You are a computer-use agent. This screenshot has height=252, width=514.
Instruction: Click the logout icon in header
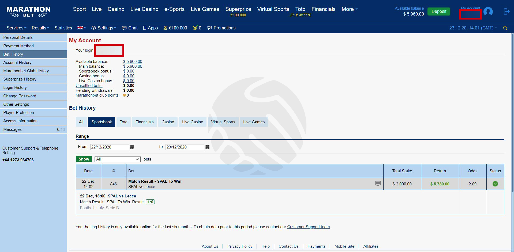(506, 12)
